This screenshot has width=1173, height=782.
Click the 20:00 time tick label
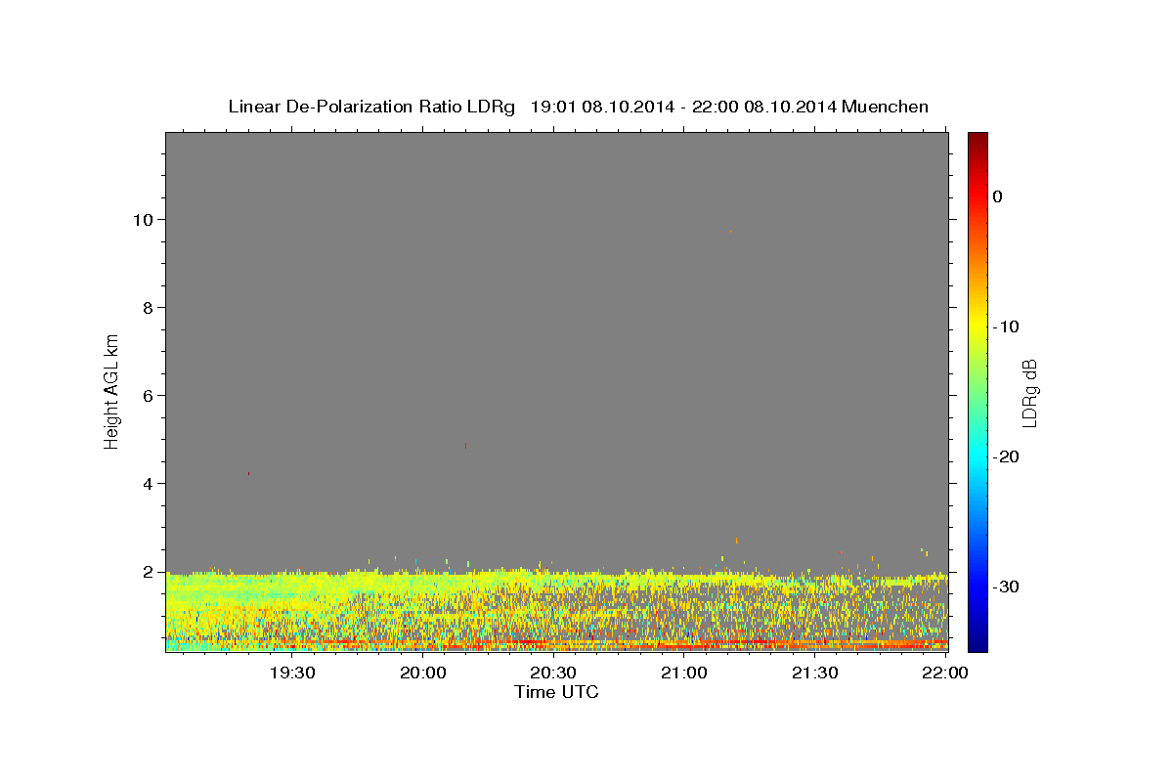(x=423, y=673)
